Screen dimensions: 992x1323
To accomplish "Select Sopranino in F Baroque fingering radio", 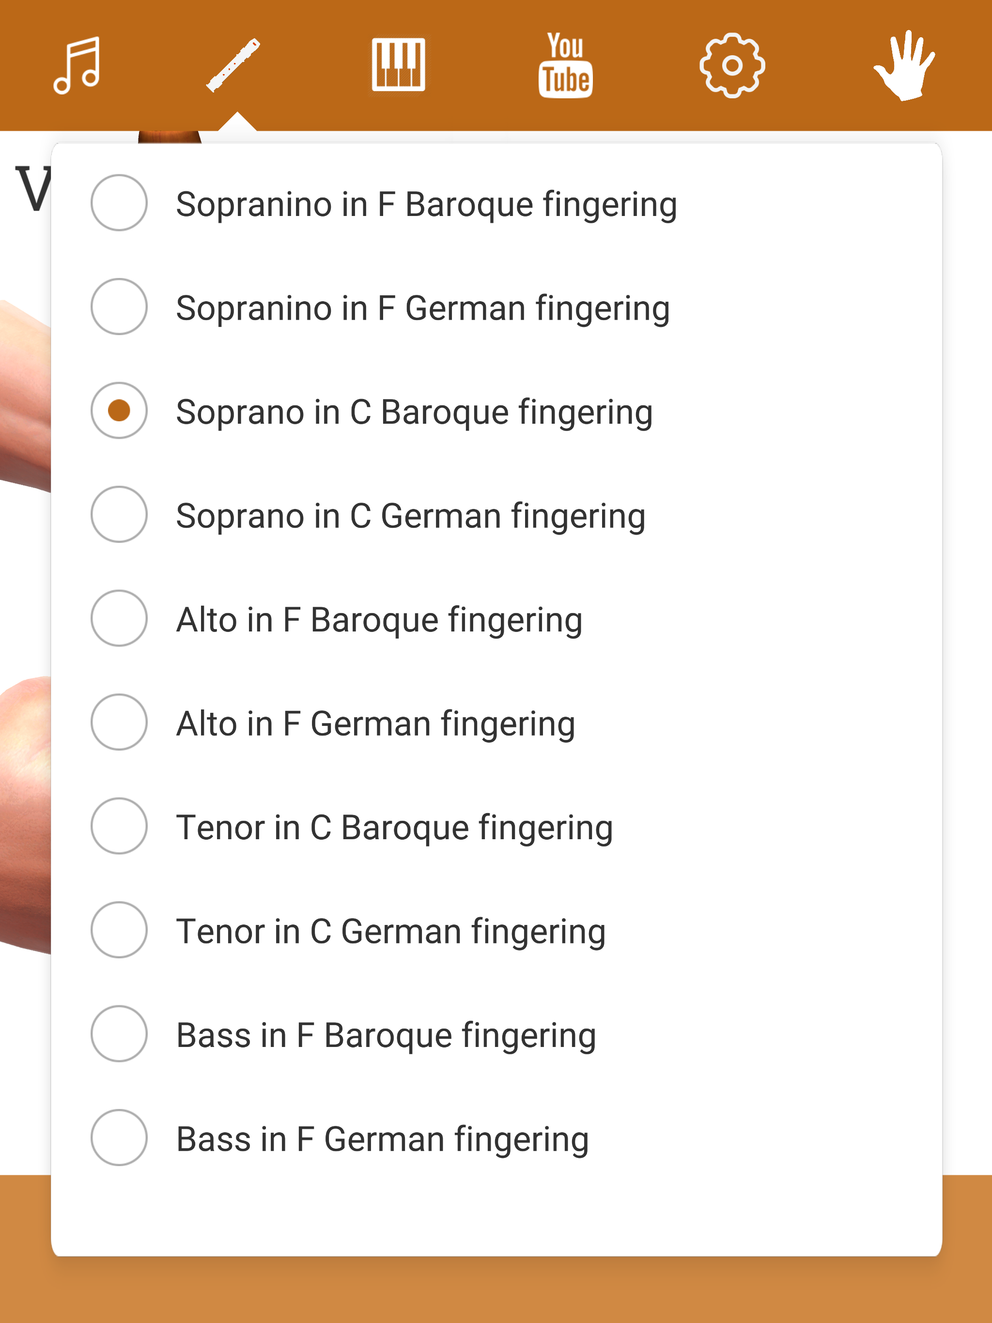I will (x=119, y=203).
